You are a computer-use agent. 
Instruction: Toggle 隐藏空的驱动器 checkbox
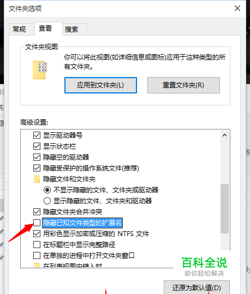pos(37,157)
